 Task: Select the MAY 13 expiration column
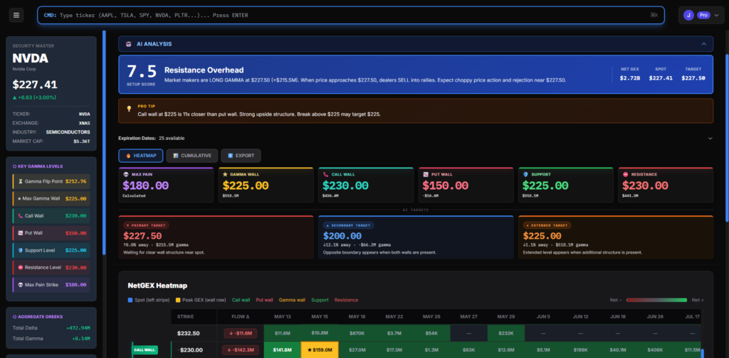coord(282,317)
